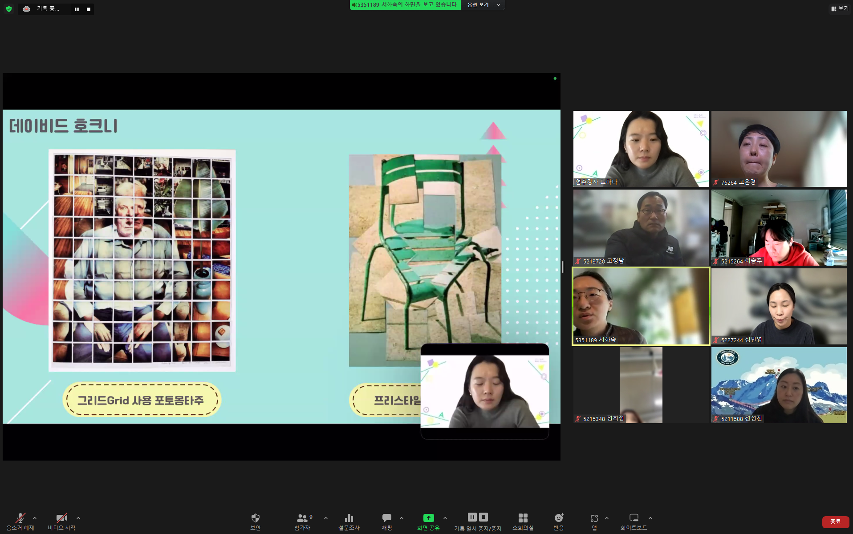This screenshot has width=853, height=534.
Task: Click the floating presenter video overlay
Action: point(485,391)
